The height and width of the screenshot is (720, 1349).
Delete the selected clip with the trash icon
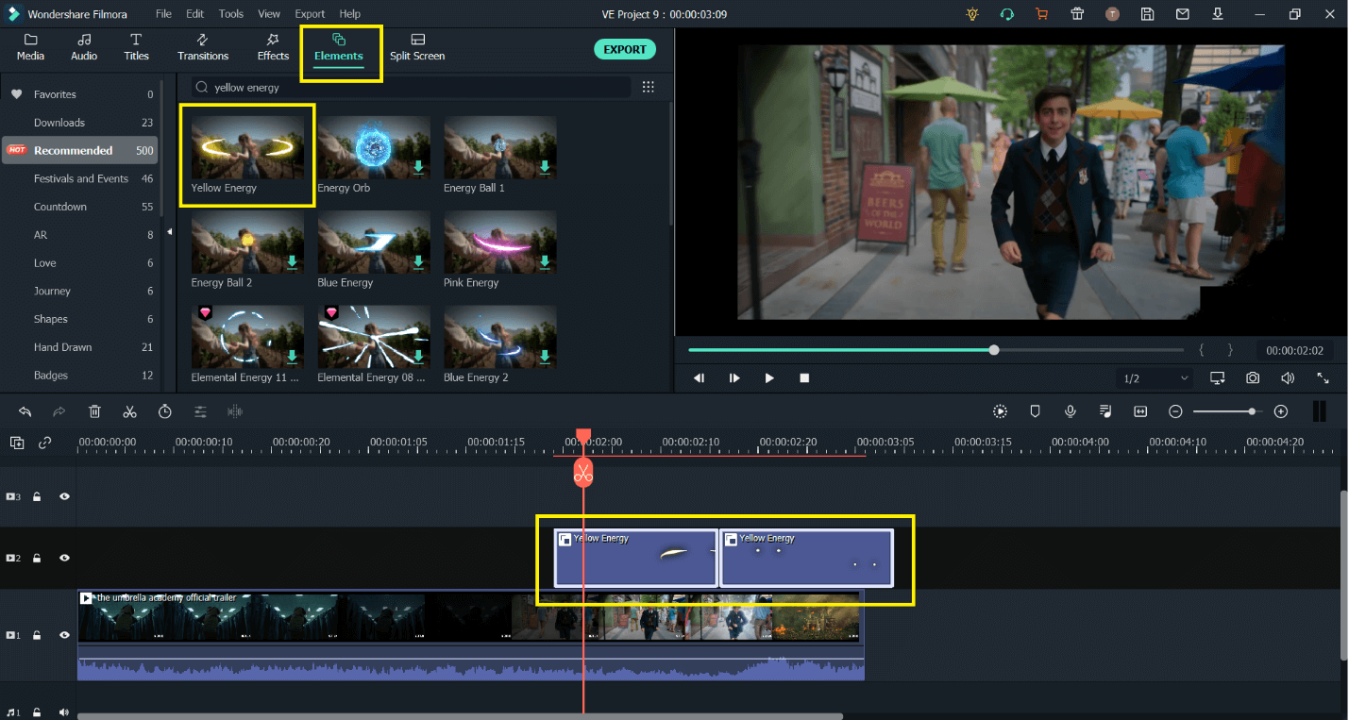[94, 411]
